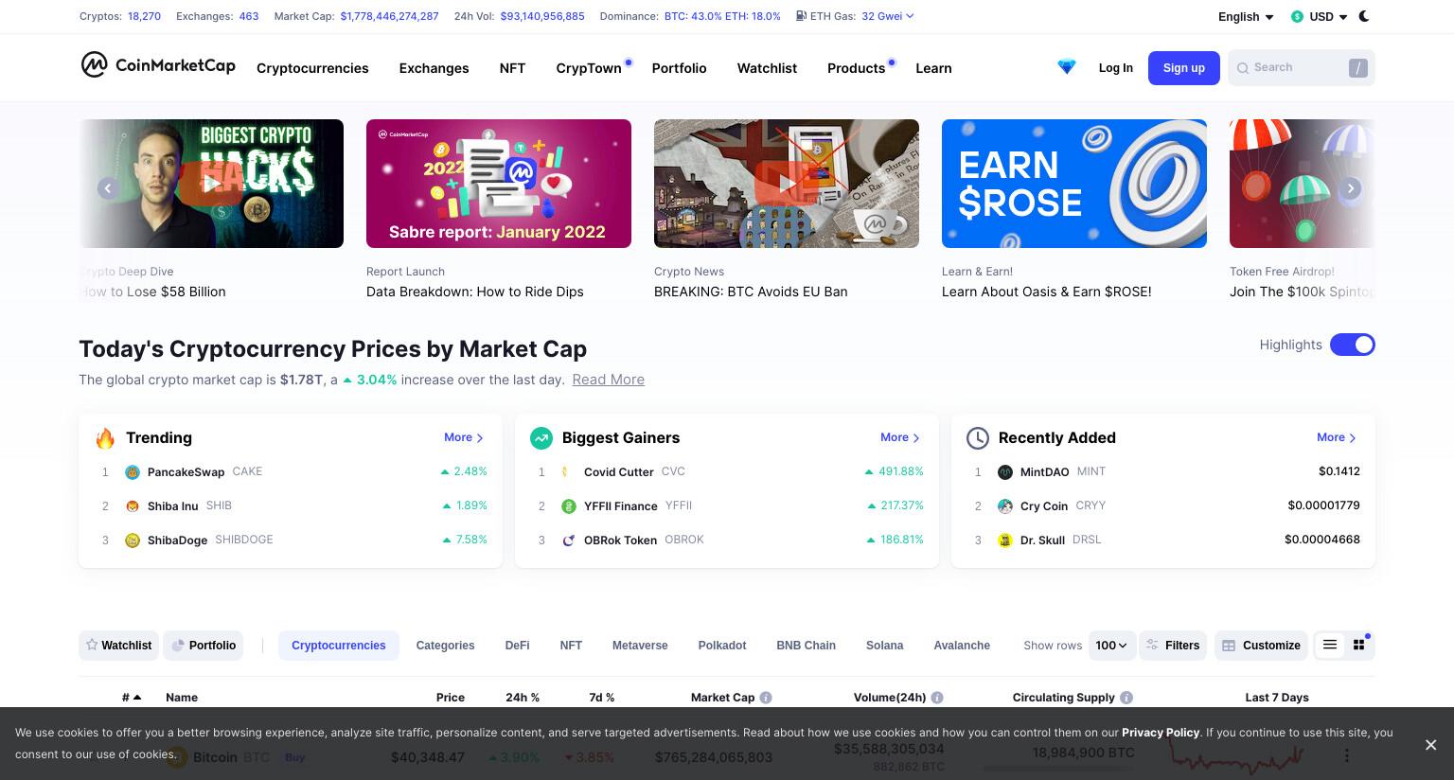1454x780 pixels.
Task: Click the Sign up button
Action: coord(1184,68)
